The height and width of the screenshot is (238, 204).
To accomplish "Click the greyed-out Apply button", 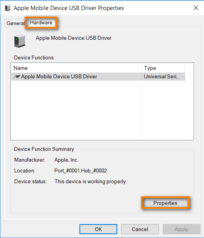I will click(181, 229).
